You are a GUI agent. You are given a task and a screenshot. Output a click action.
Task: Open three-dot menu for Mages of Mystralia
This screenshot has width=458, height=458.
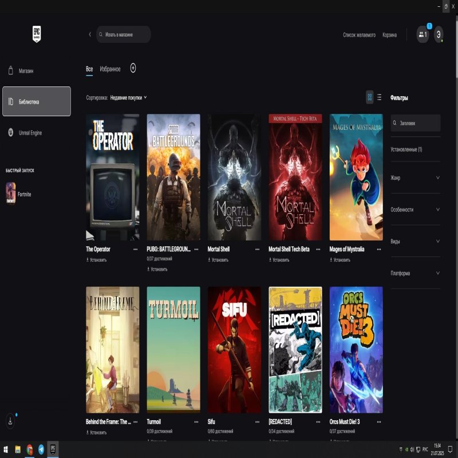(379, 250)
